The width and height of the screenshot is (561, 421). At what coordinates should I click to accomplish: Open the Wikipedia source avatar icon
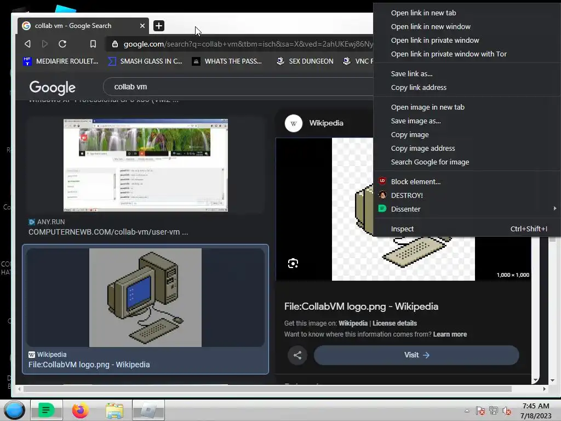pos(294,123)
